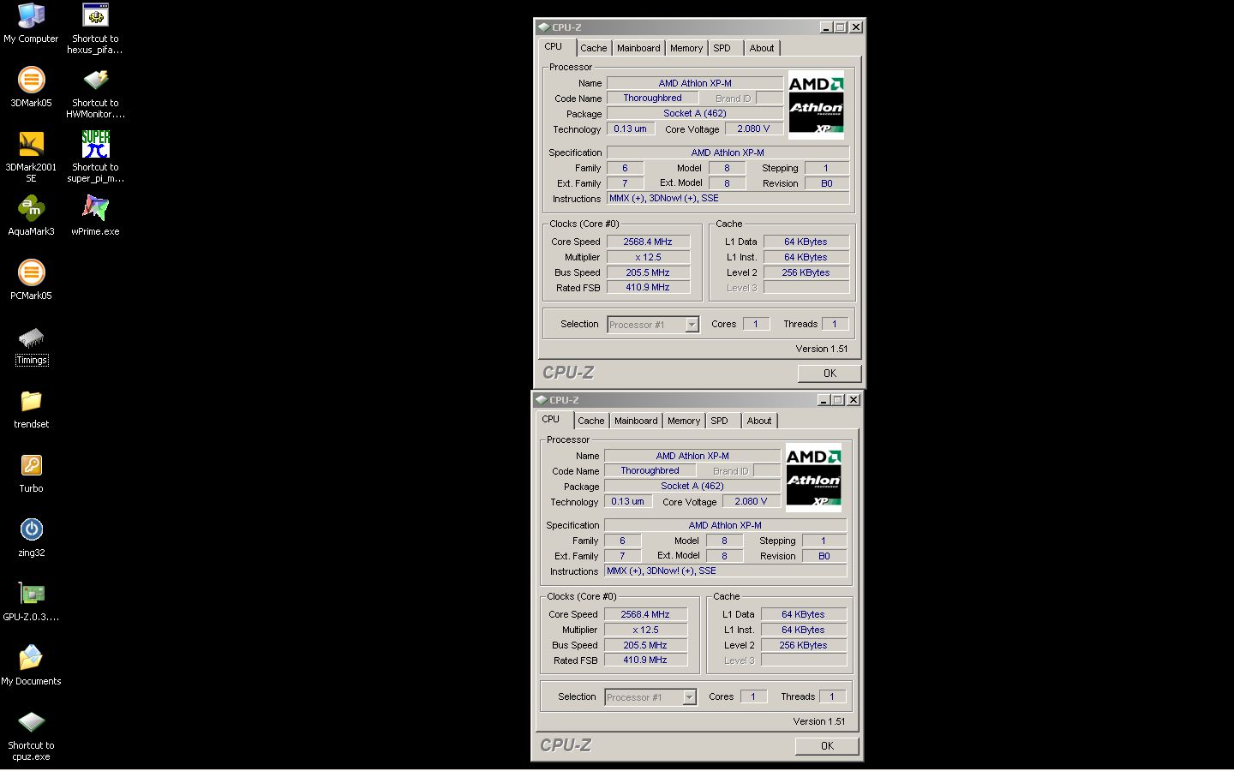Viewport: 1234px width, 771px height.
Task: Click Level 2 256 KBytes in upper CPU-Z
Action: (806, 272)
